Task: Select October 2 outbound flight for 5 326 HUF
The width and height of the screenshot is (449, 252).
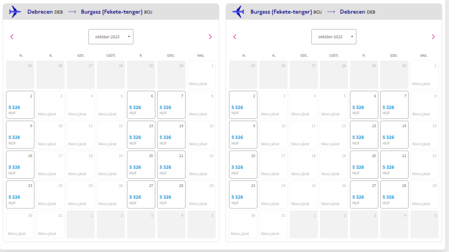Action: [x=20, y=105]
